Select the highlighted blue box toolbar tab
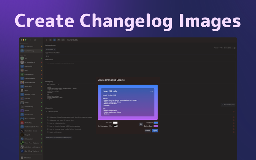The height and width of the screenshot is (160, 256). (x=54, y=40)
